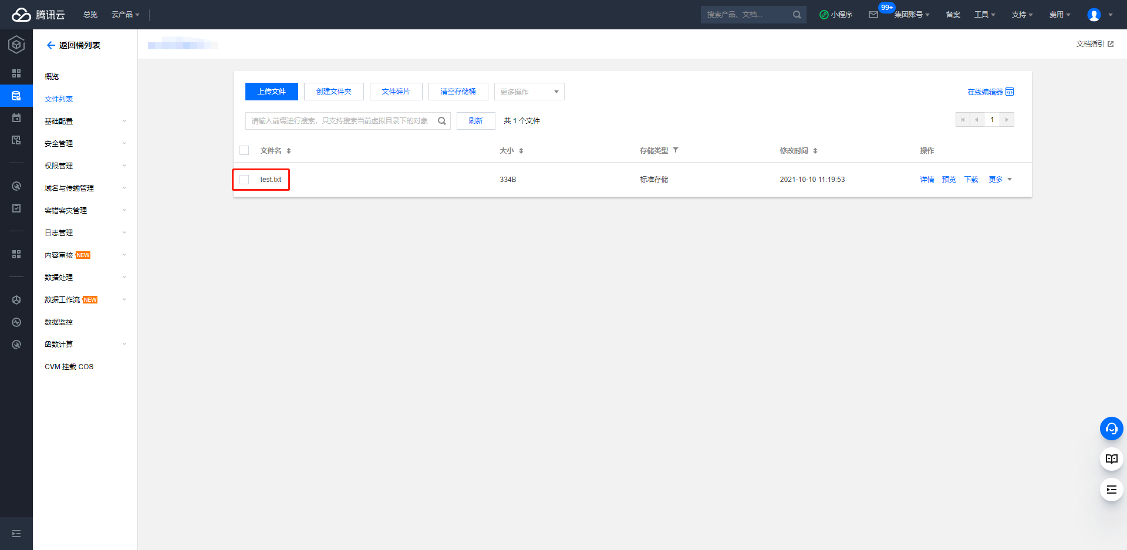Screen dimensions: 1127x550
Task: Go to previous page arrow
Action: (x=977, y=120)
